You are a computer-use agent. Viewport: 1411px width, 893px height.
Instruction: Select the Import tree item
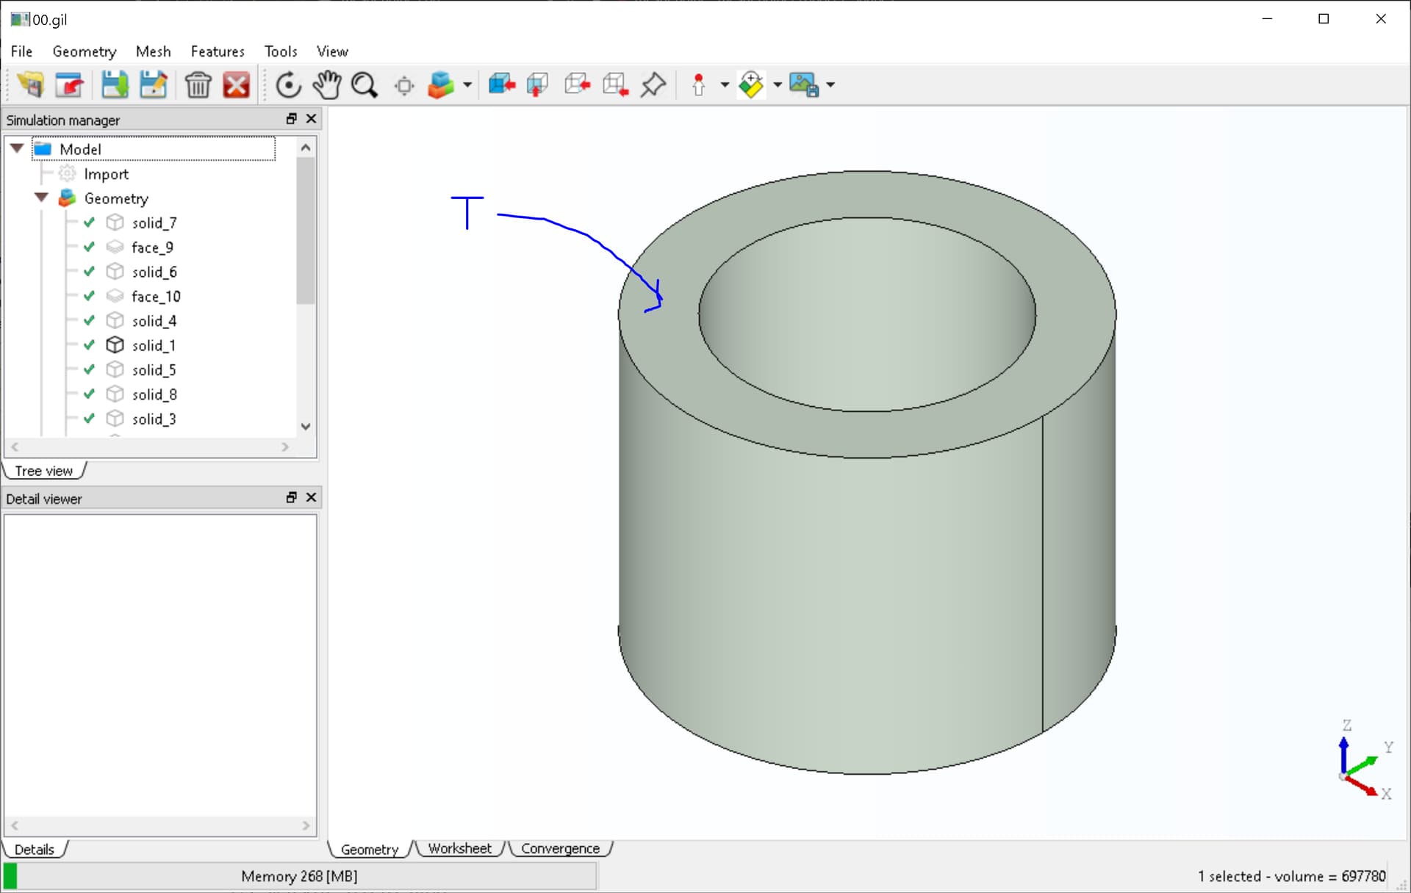[x=106, y=173]
